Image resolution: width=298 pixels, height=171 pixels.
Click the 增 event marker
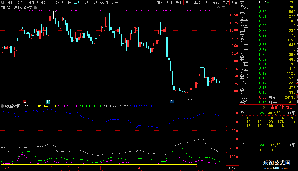tap(24, 102)
